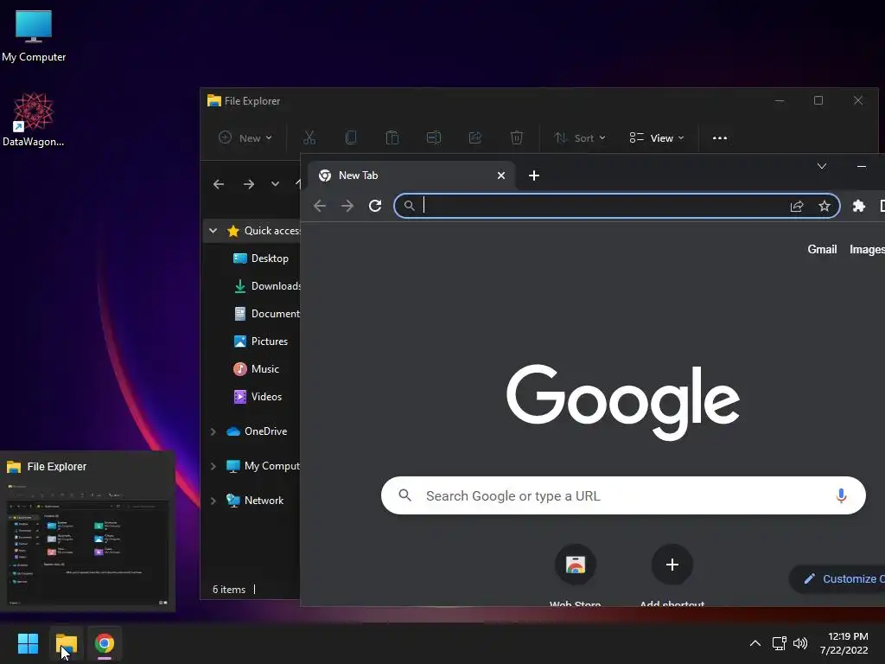Open the Images link

pyautogui.click(x=867, y=249)
